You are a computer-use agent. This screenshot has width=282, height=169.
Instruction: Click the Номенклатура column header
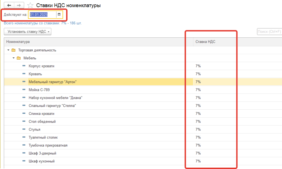pyautogui.click(x=18, y=41)
